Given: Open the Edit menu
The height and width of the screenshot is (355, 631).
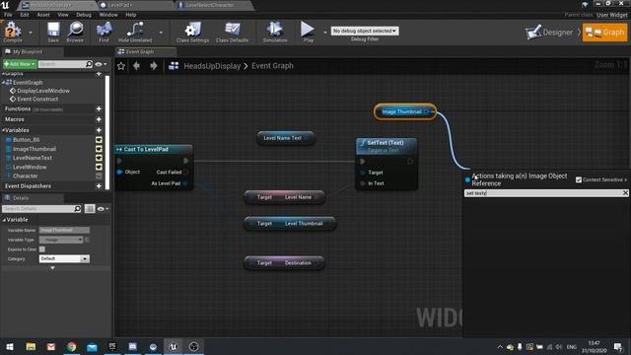Looking at the screenshot, I should click(25, 15).
